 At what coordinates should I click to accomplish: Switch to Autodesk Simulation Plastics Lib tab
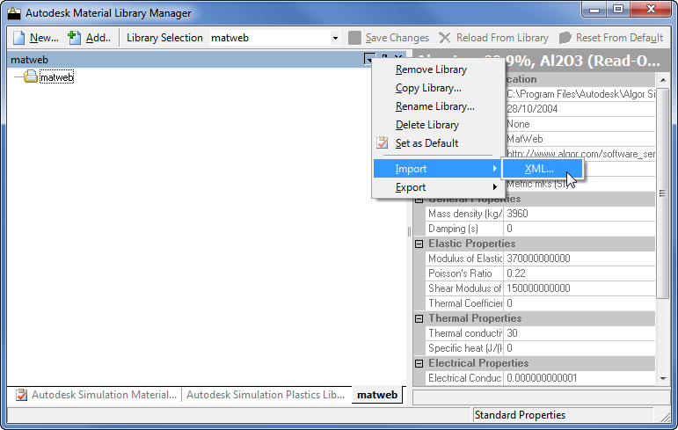pos(266,395)
